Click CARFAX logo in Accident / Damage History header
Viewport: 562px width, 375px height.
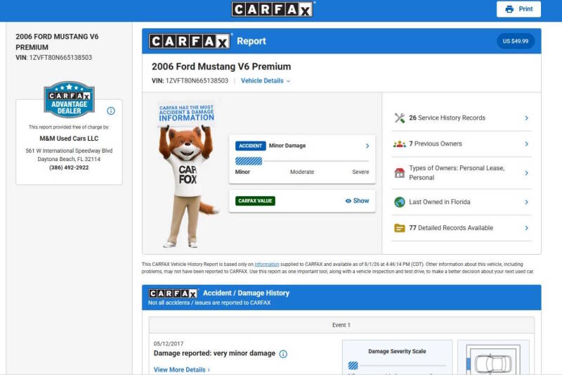click(173, 293)
